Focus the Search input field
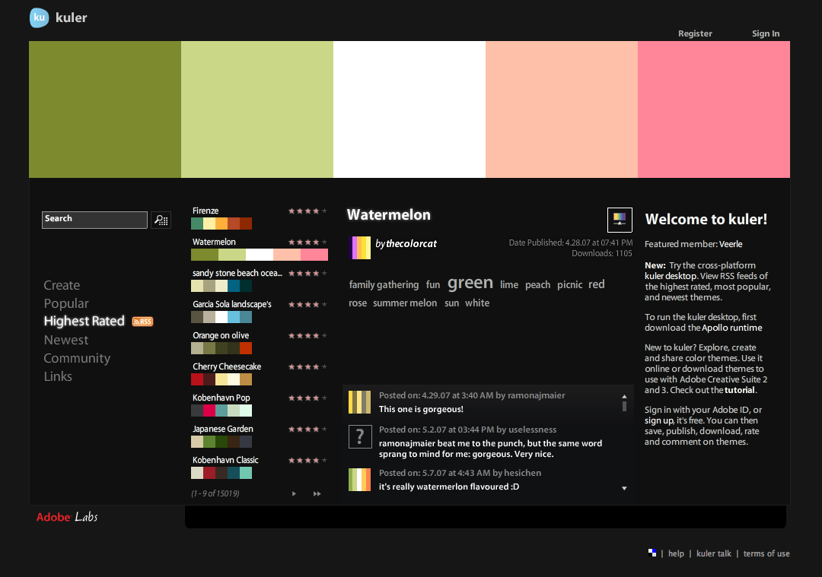 (94, 220)
